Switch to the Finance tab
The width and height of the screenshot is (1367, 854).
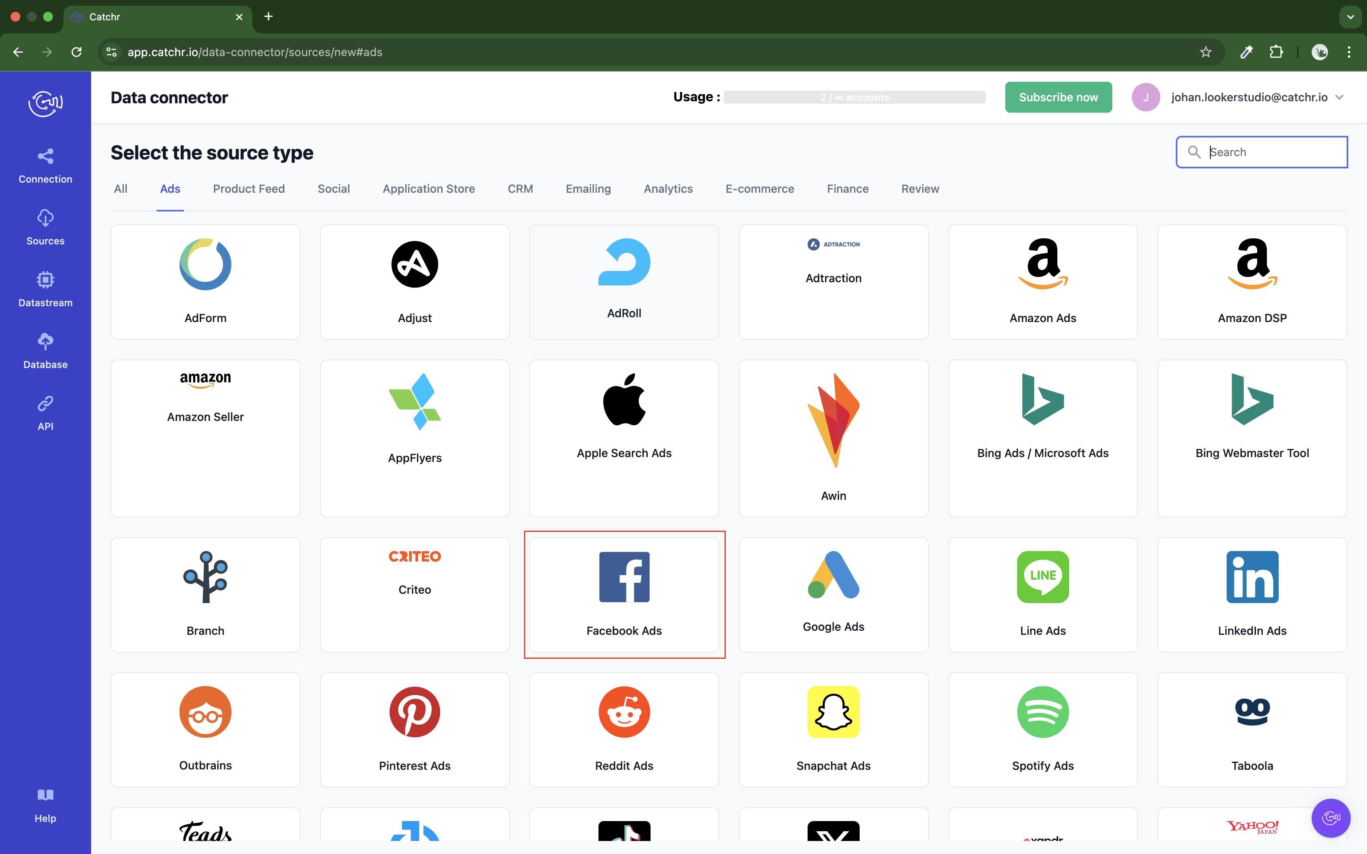847,189
